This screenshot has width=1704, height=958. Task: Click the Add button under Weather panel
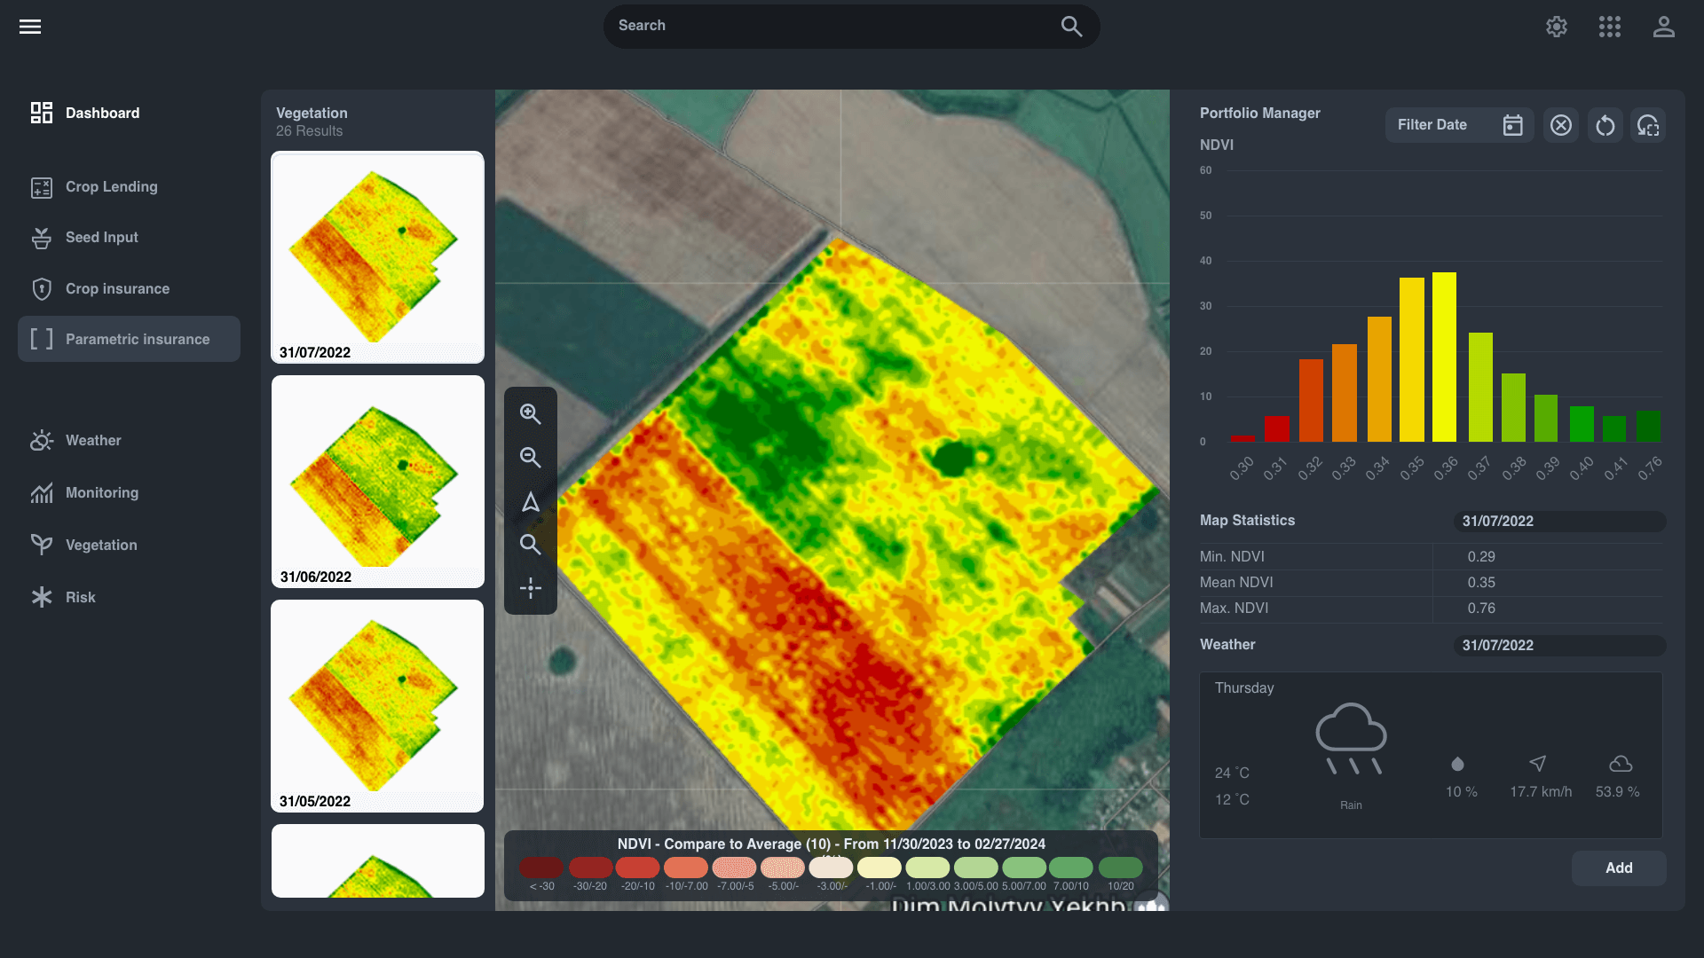pyautogui.click(x=1618, y=868)
